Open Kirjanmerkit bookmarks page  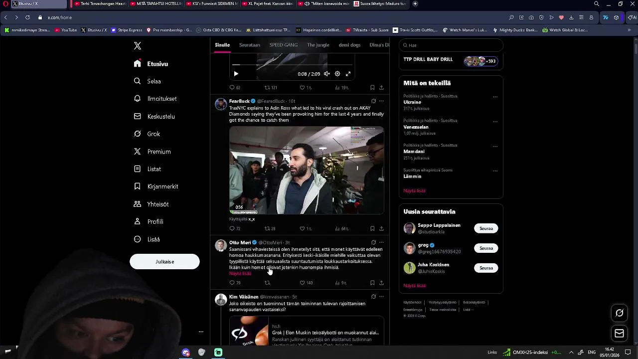pyautogui.click(x=156, y=186)
